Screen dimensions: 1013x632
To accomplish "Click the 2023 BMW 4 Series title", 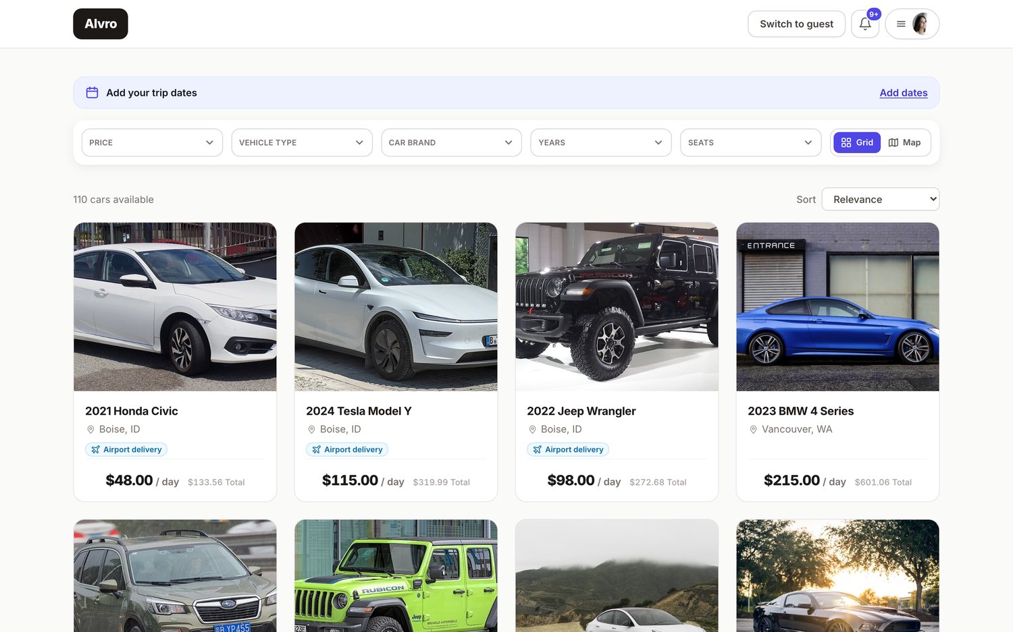I will coord(801,411).
